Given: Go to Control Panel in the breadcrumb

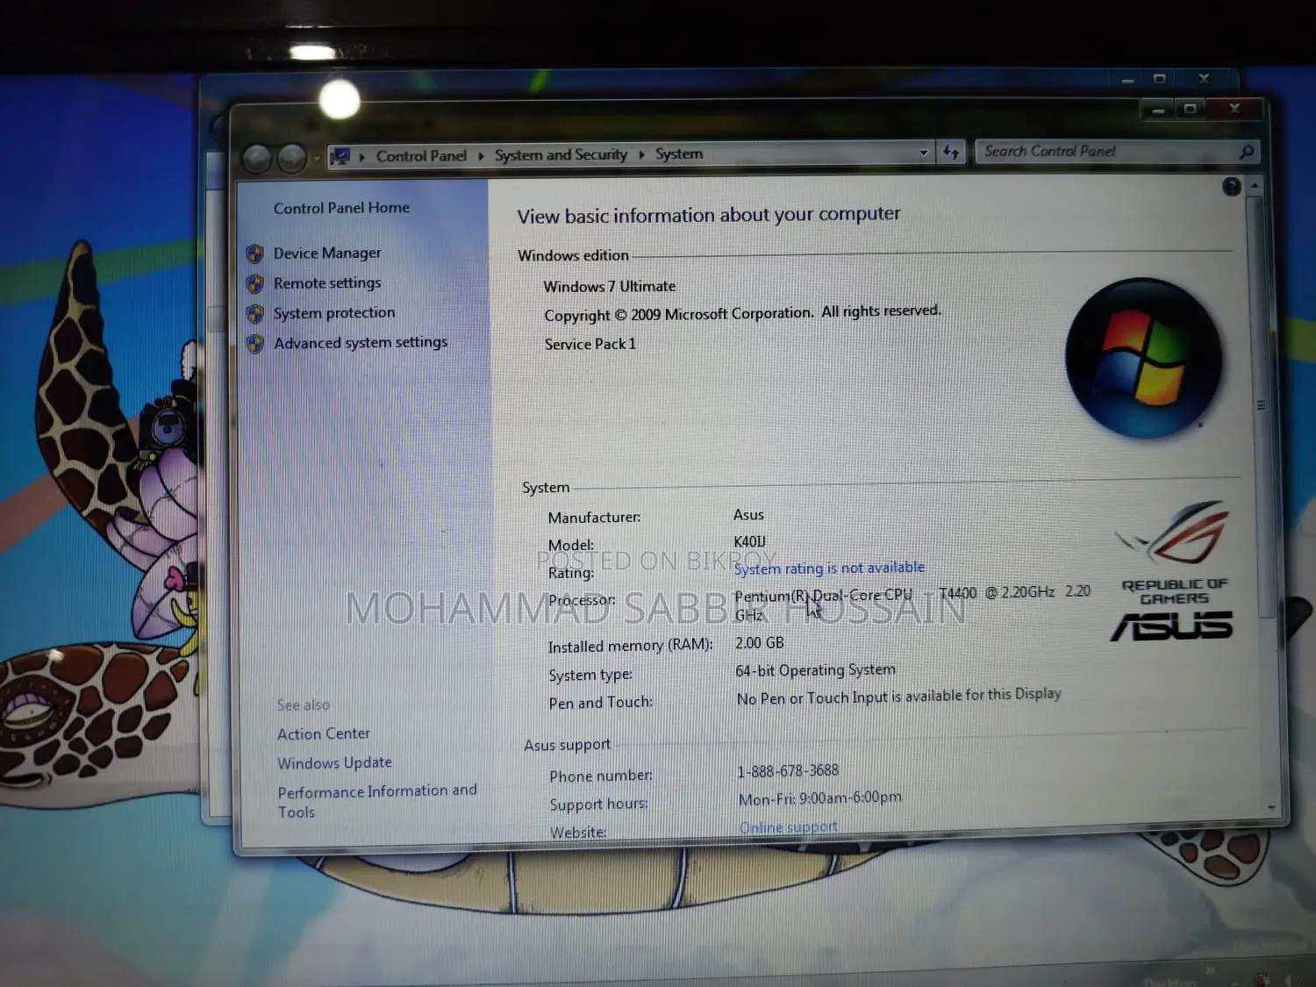Looking at the screenshot, I should click(421, 156).
